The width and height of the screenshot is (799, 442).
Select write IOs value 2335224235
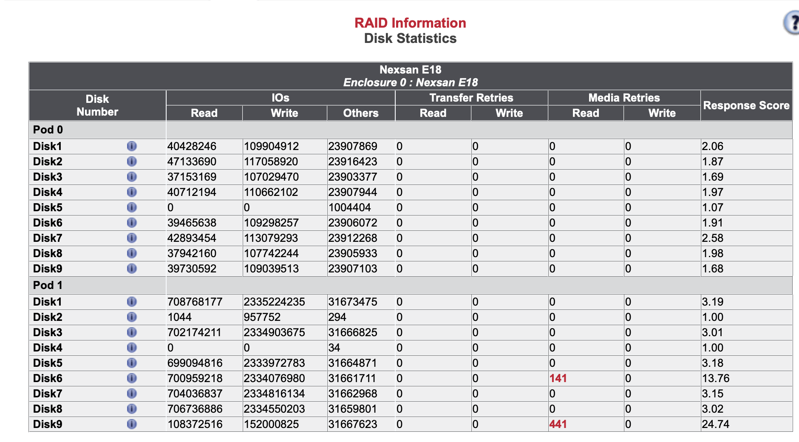point(275,302)
